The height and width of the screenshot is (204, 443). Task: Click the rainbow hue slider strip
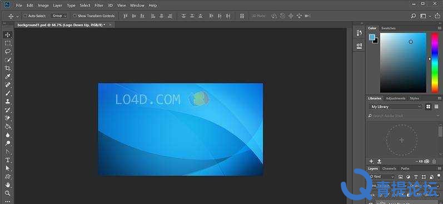pos(435,63)
